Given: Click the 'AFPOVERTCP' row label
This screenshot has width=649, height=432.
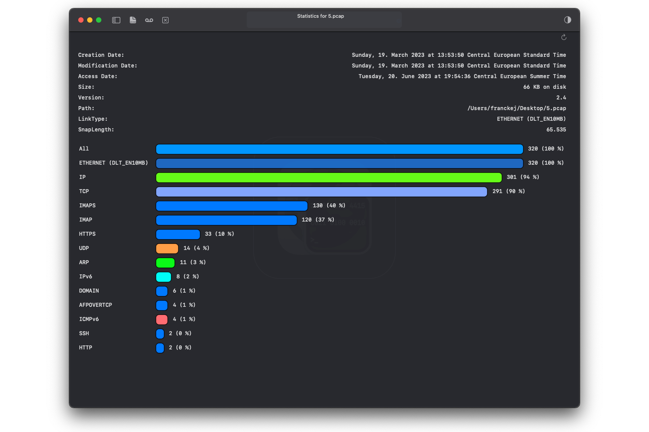Looking at the screenshot, I should [x=96, y=305].
